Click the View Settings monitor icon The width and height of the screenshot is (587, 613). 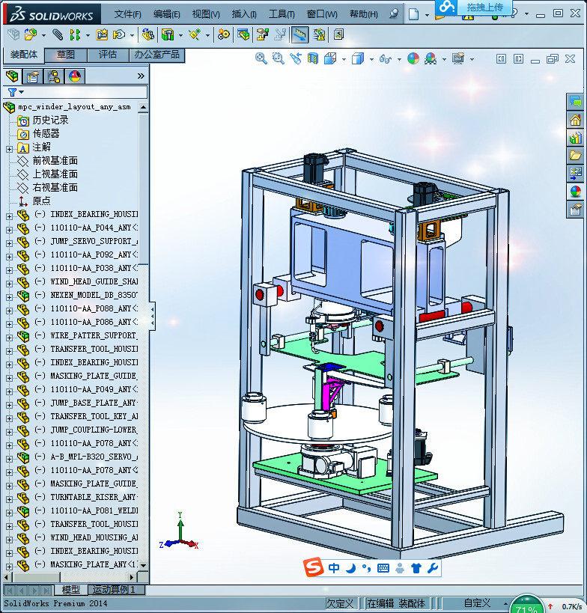click(x=458, y=59)
